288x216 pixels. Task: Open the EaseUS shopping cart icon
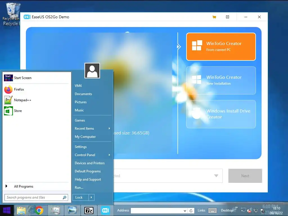(x=214, y=17)
